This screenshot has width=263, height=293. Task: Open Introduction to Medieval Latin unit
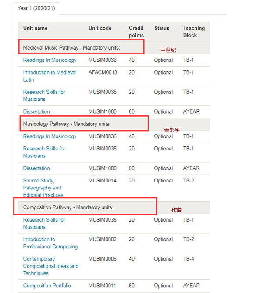(50, 76)
